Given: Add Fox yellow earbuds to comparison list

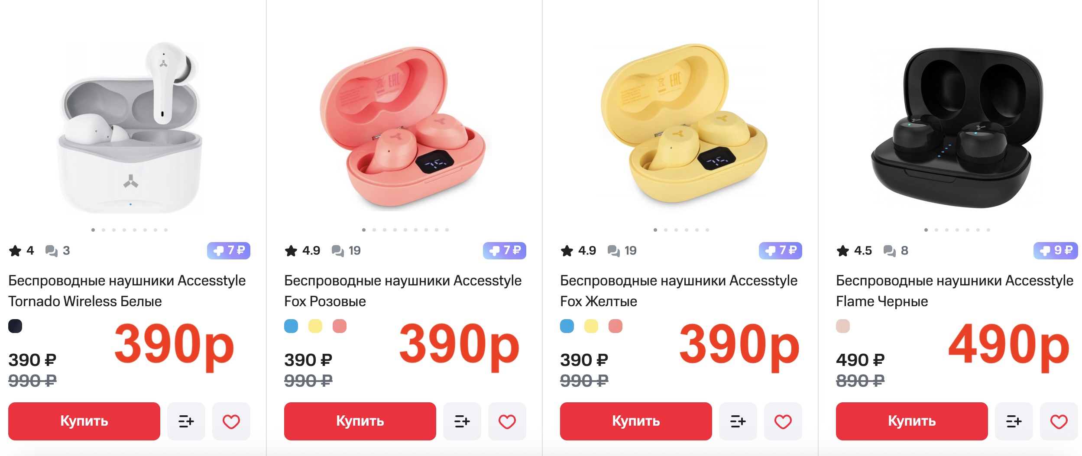Looking at the screenshot, I should tap(738, 421).
